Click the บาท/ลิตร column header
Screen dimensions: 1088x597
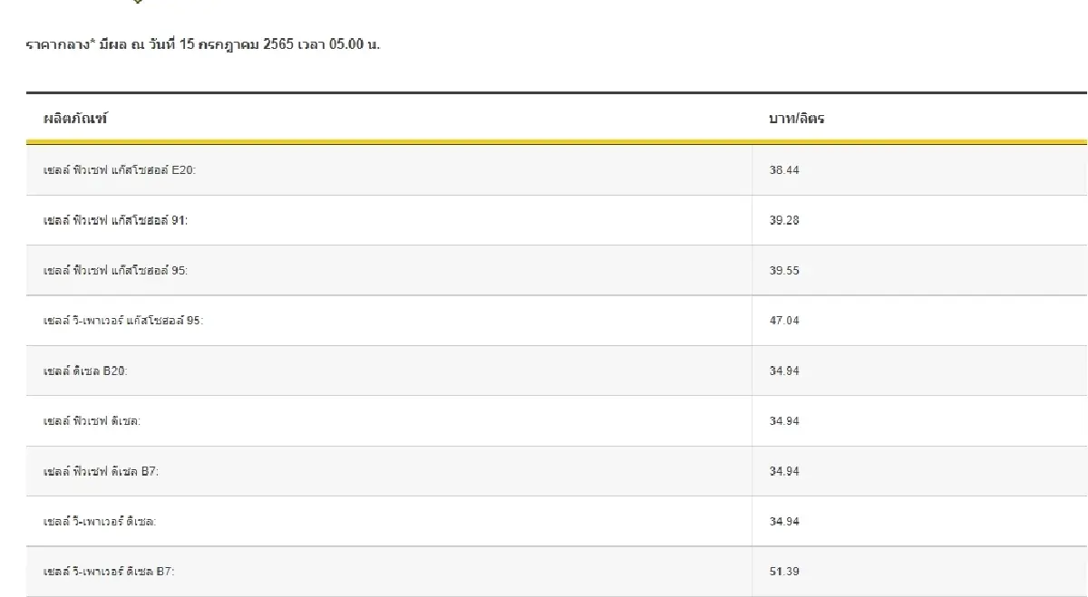pos(796,119)
